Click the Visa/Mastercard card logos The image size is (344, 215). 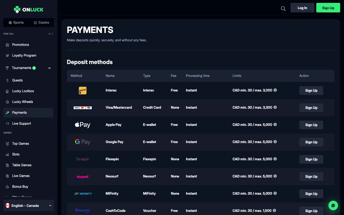click(x=83, y=108)
